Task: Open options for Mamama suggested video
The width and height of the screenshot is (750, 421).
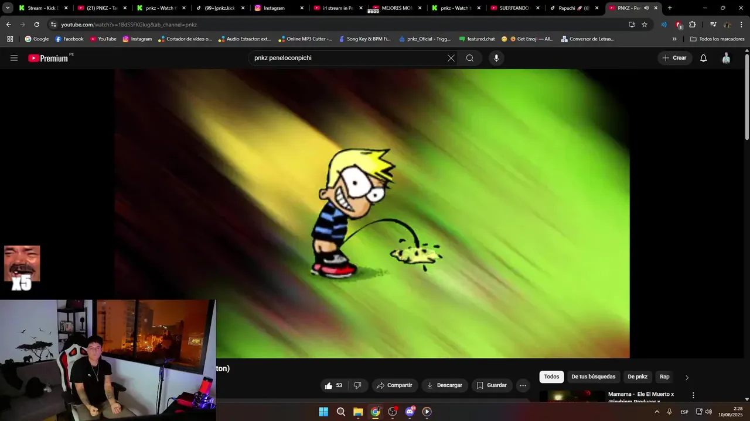Action: tap(693, 395)
